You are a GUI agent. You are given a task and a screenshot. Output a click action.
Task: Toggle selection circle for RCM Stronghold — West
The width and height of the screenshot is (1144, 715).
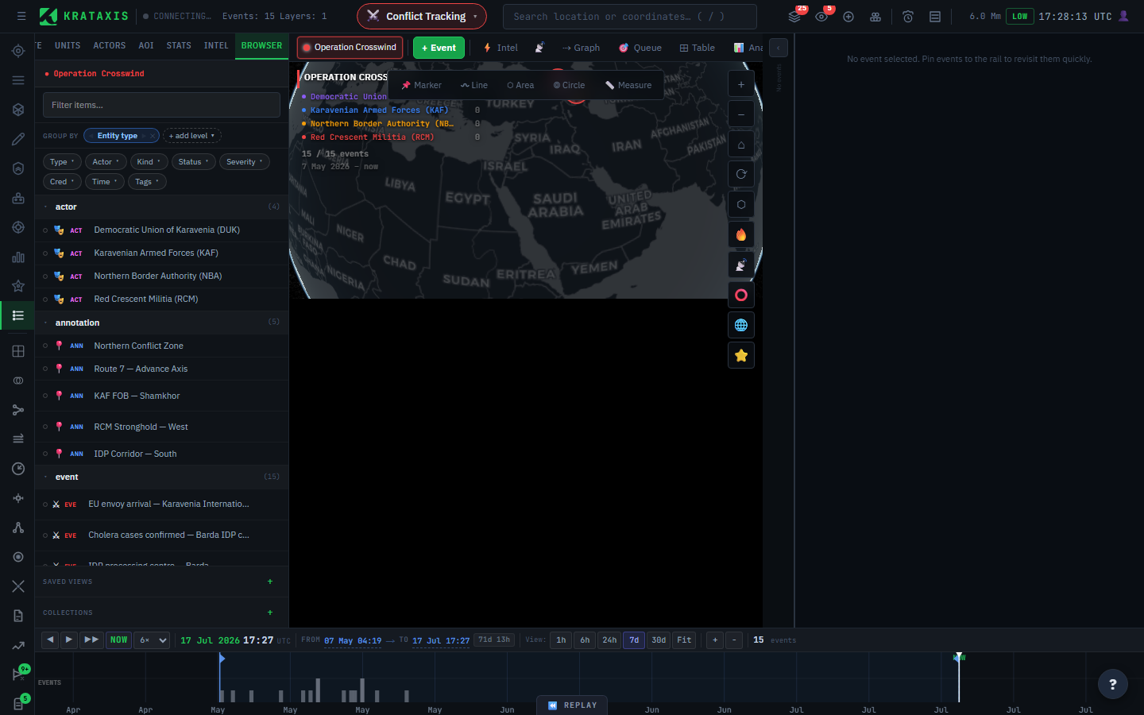(x=45, y=427)
